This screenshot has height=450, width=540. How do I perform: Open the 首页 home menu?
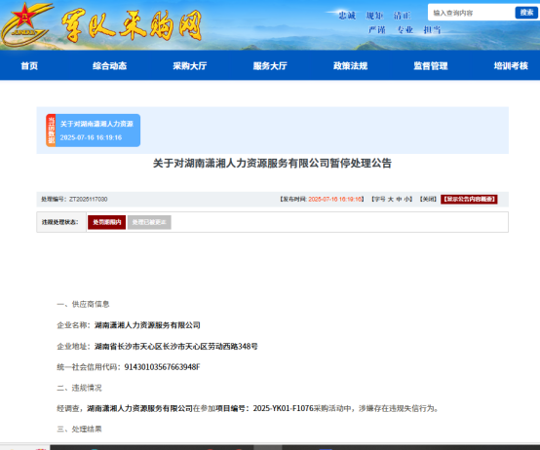(29, 65)
